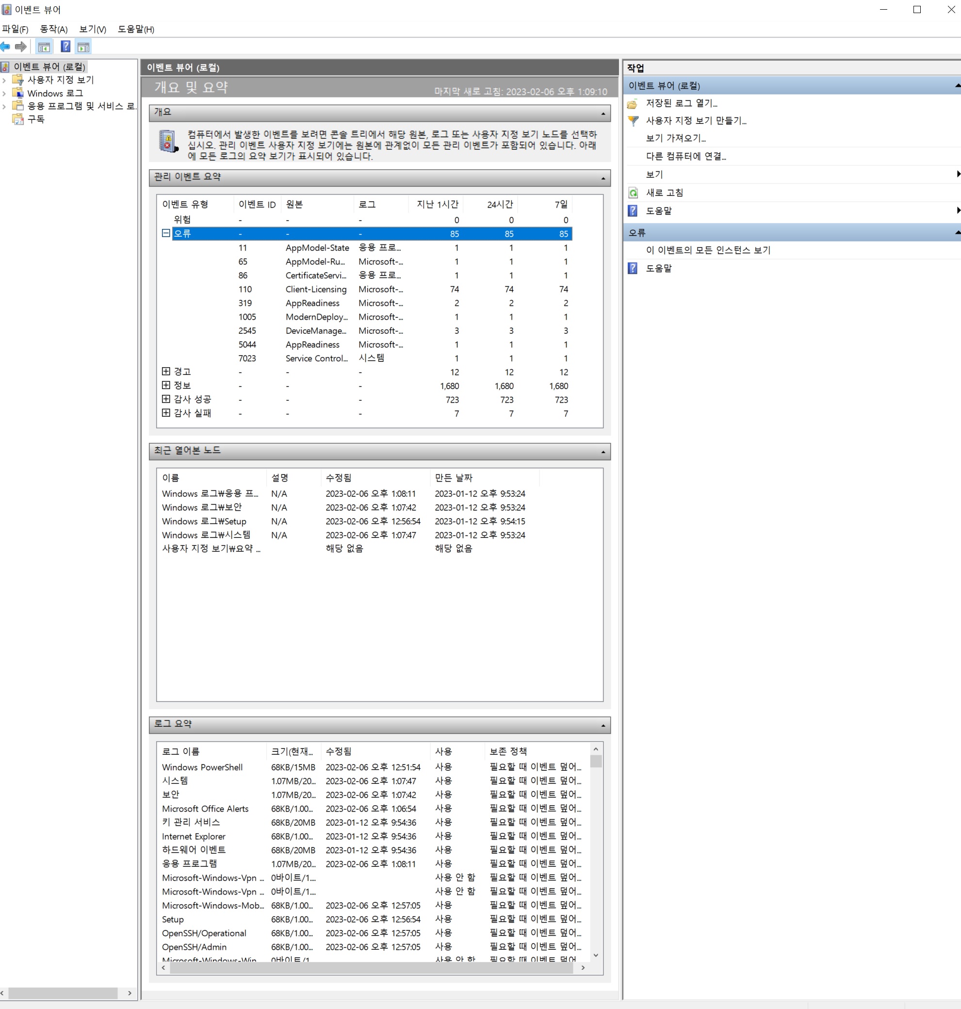
Task: Click 저장된 로그 열기... action
Action: (x=681, y=103)
